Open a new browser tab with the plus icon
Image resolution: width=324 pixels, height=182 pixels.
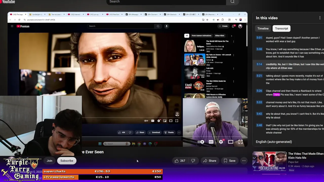(x=222, y=14)
